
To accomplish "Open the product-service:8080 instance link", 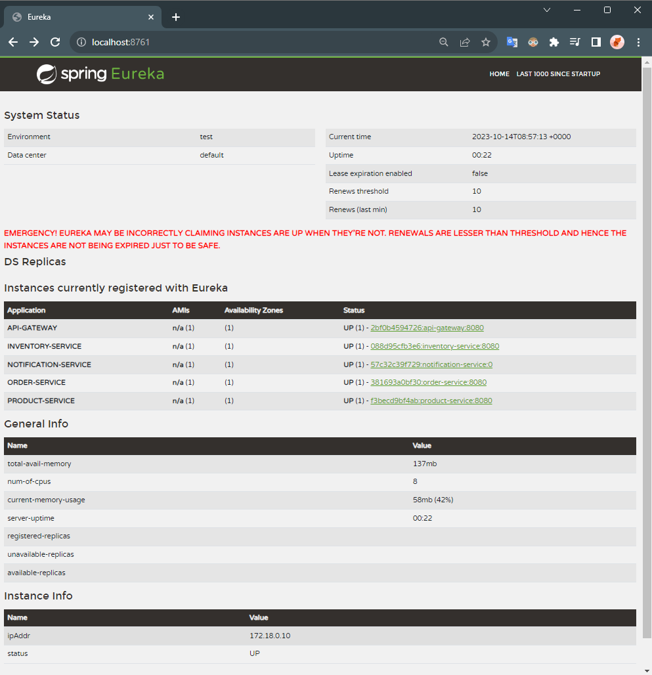I will pyautogui.click(x=431, y=401).
